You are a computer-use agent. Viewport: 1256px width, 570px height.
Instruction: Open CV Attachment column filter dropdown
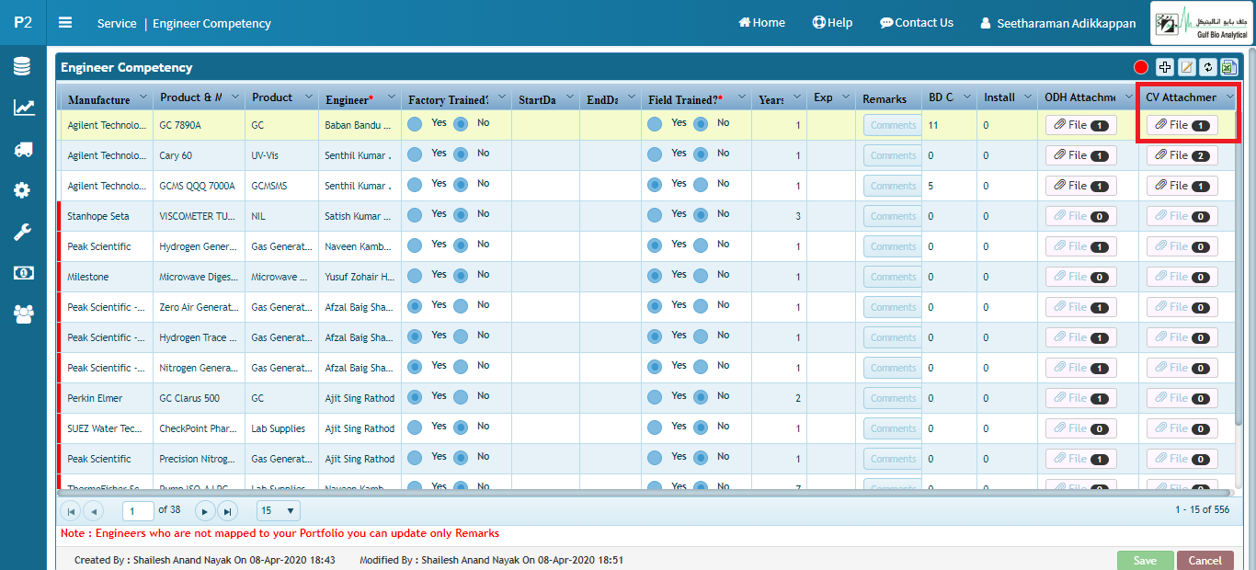[1229, 97]
